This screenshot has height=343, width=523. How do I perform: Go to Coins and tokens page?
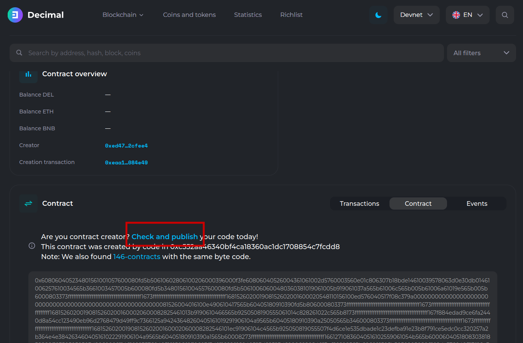pos(189,15)
